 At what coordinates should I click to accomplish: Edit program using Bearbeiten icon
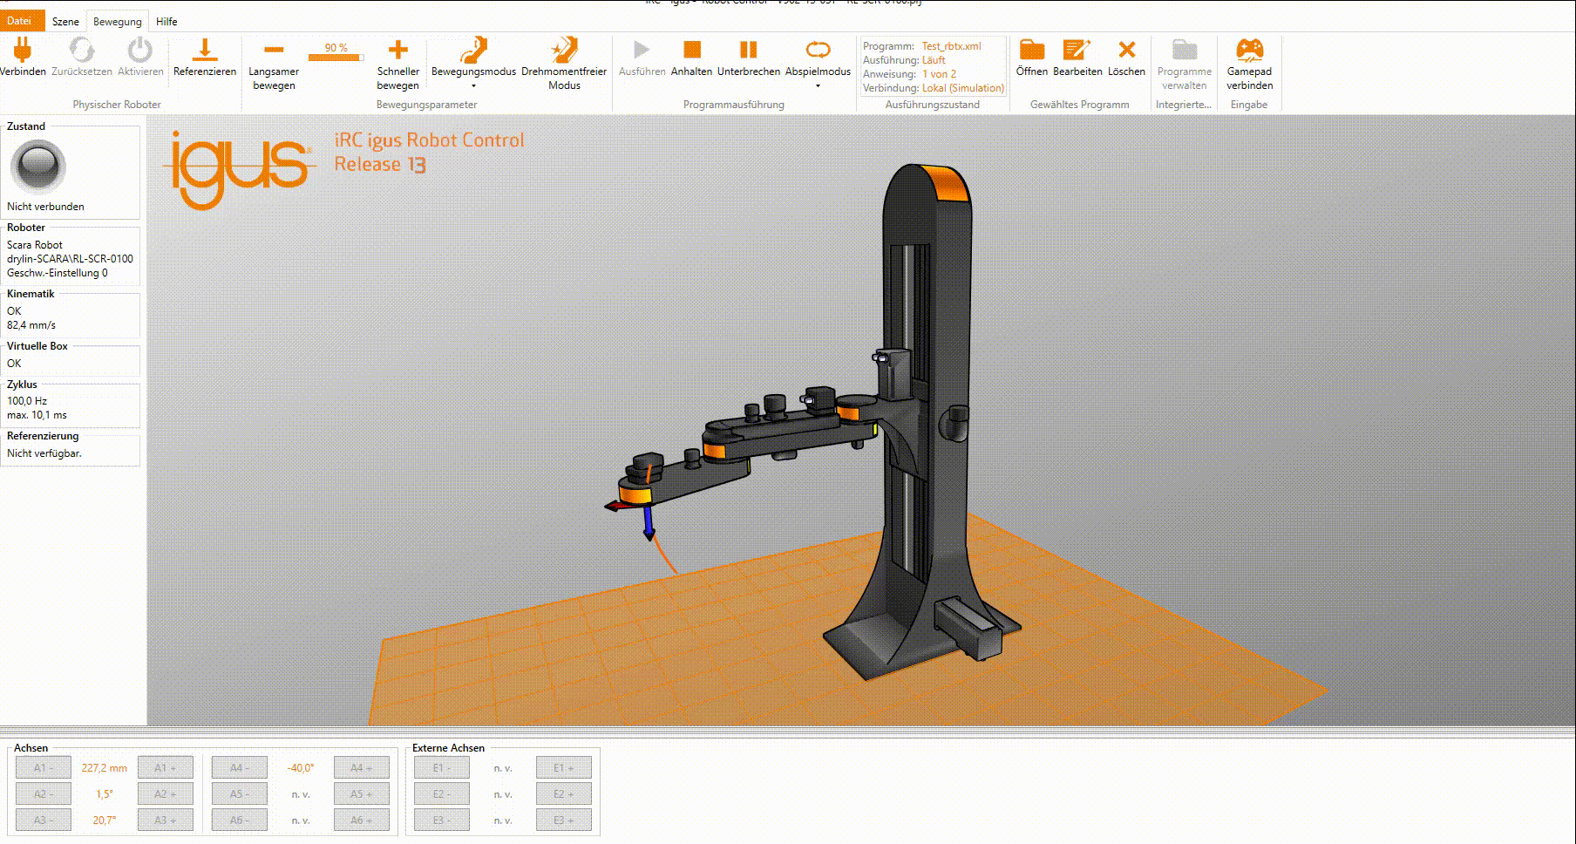(x=1077, y=51)
